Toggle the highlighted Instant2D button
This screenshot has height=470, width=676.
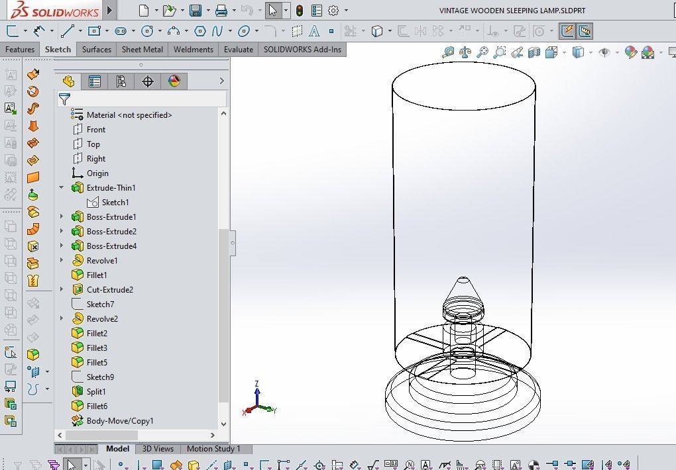click(x=585, y=31)
